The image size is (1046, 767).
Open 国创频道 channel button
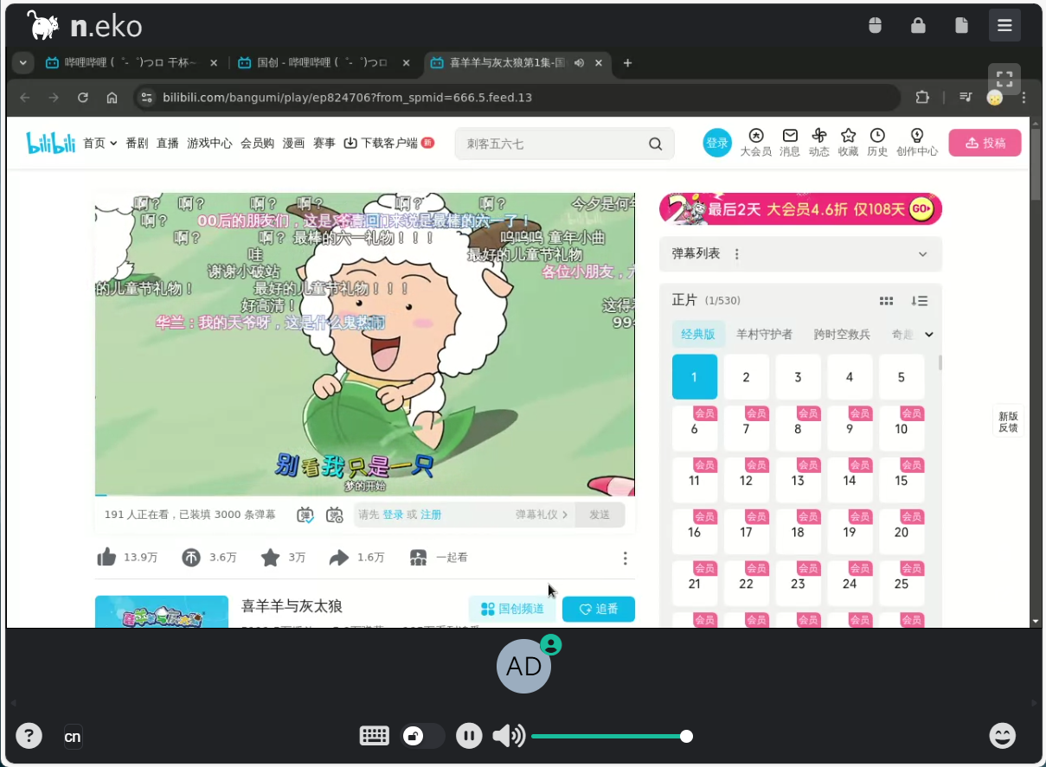point(512,609)
